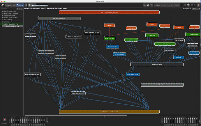
Task: Toggle Ableton Link button
Action: pos(177,5)
